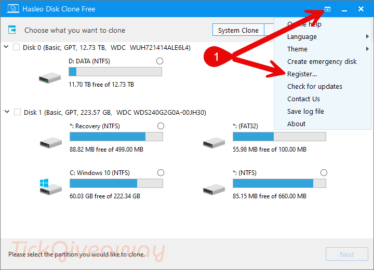Image resolution: width=374 pixels, height=270 pixels.
Task: Choose Check for updates
Action: click(323, 86)
